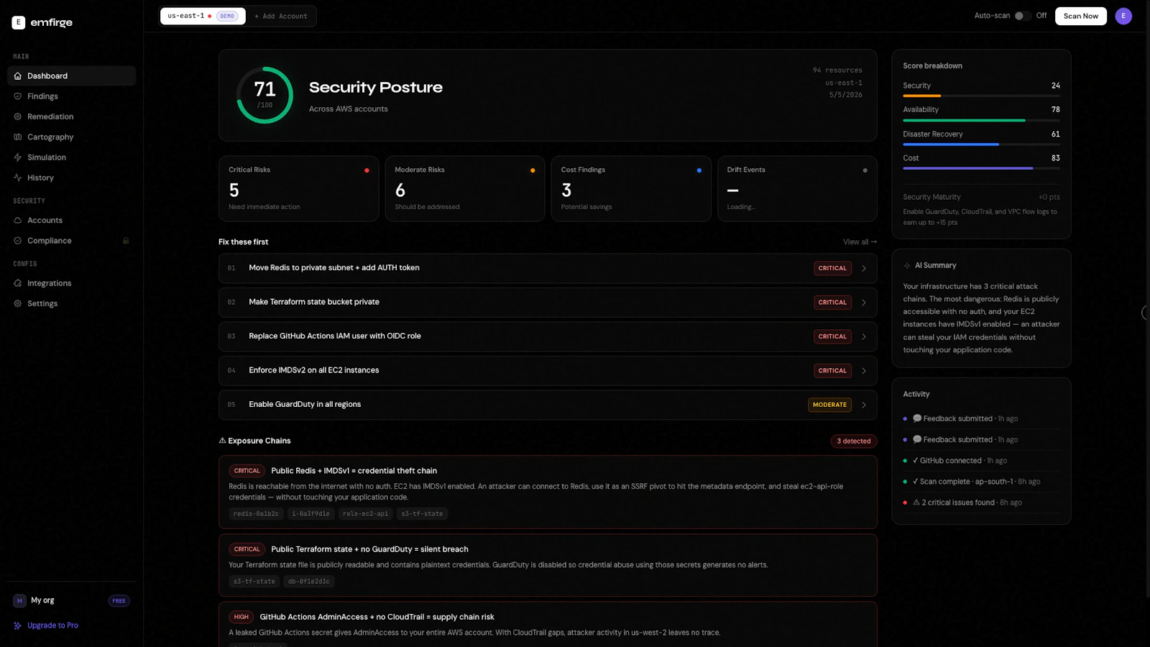Open Remediation page
Viewport: 1150px width, 647px height.
tap(71, 116)
